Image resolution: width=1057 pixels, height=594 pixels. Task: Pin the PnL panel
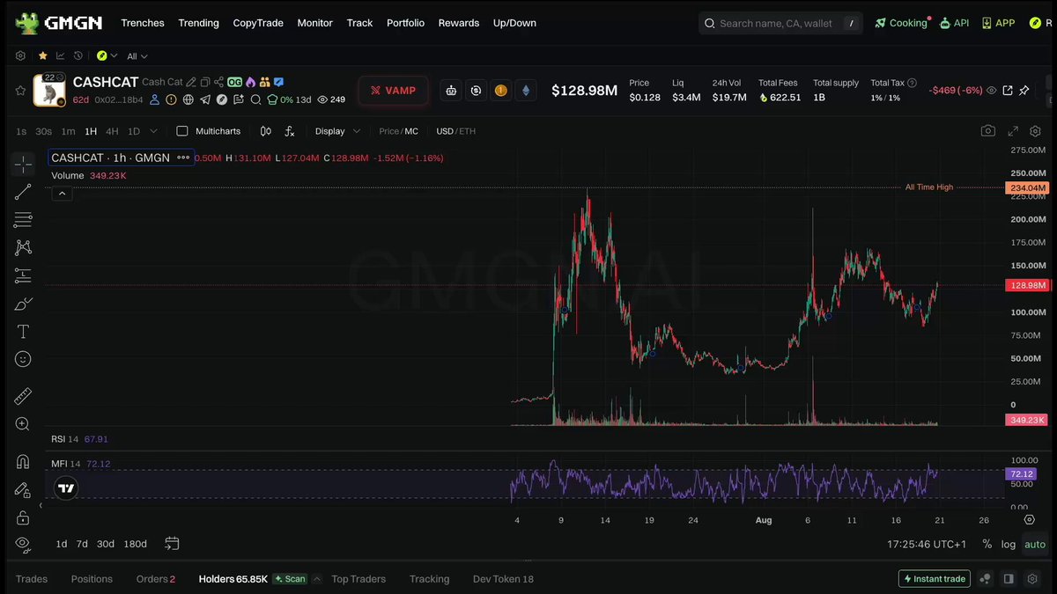[1024, 90]
